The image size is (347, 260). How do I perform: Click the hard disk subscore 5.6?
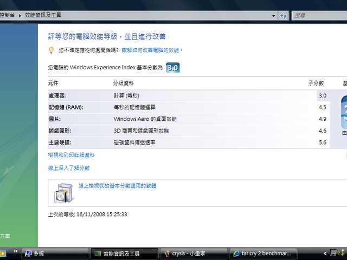(323, 142)
